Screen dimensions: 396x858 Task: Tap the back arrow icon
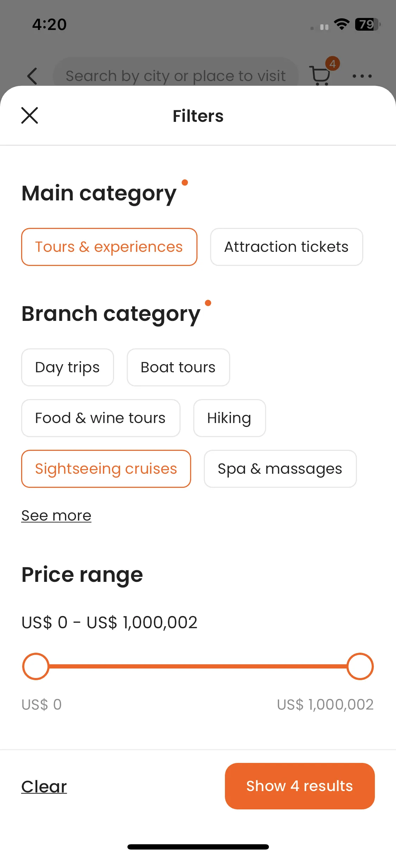click(x=32, y=76)
